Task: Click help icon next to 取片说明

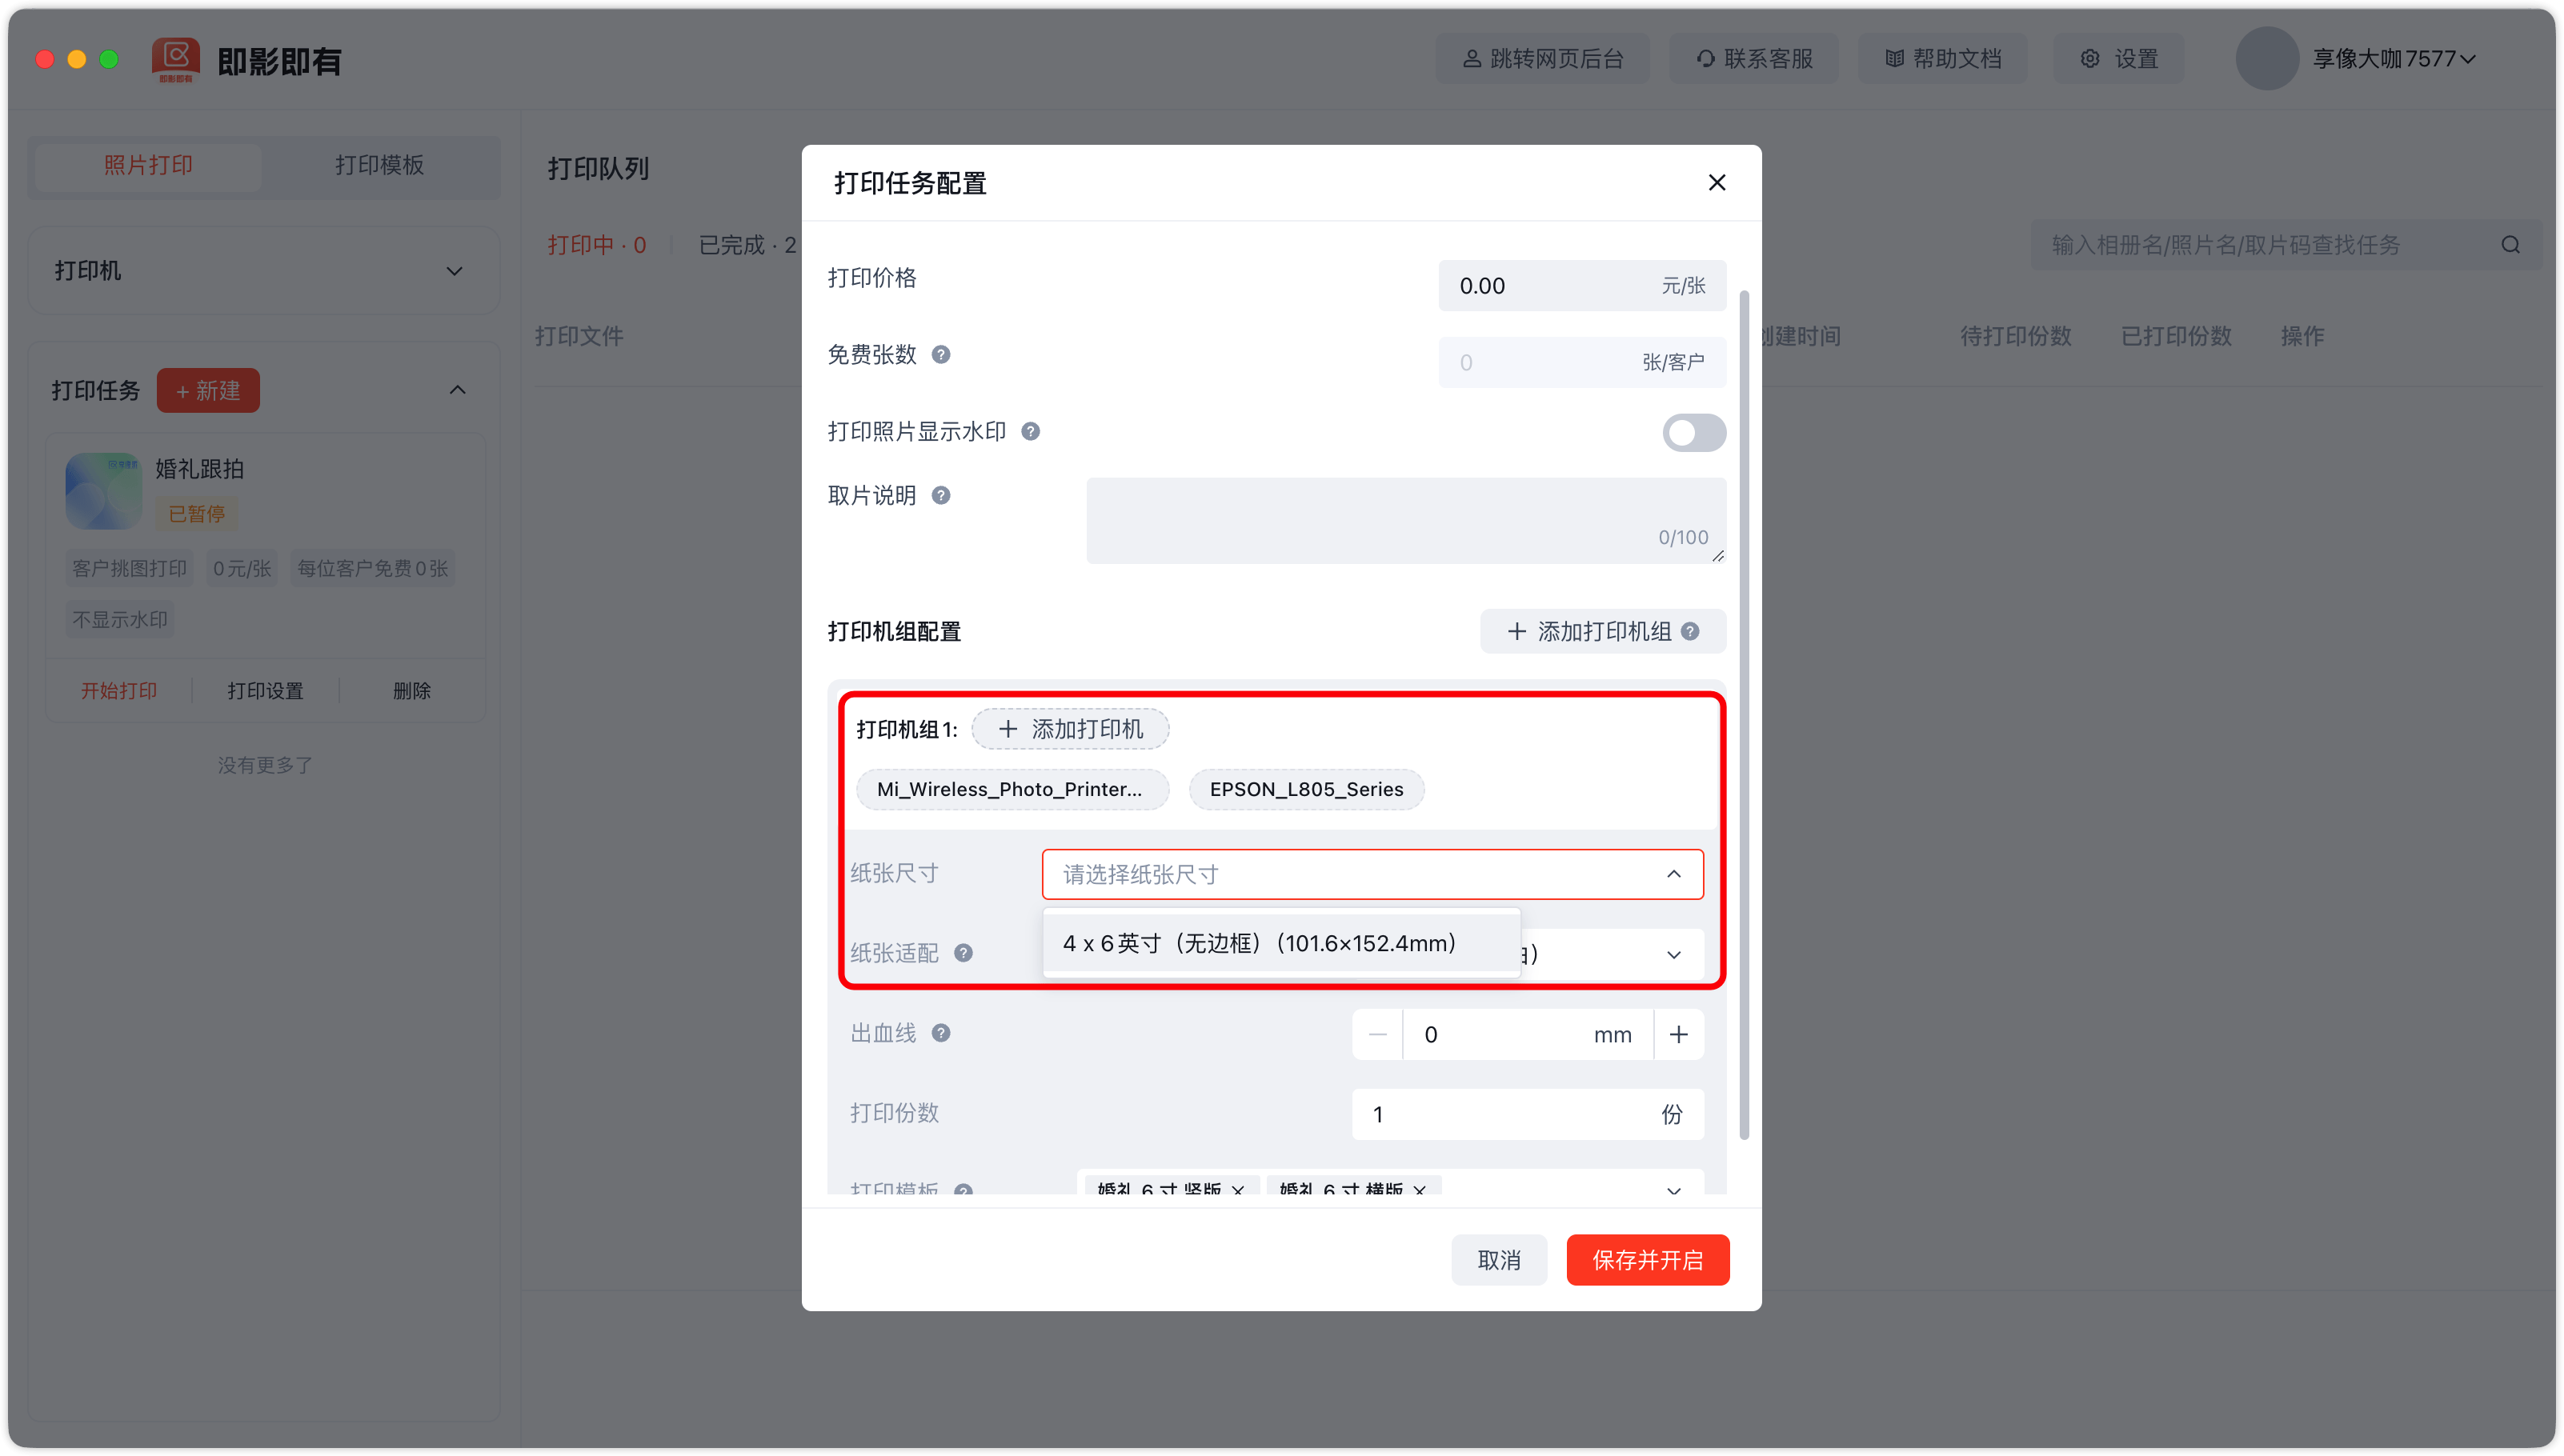Action: [x=941, y=495]
